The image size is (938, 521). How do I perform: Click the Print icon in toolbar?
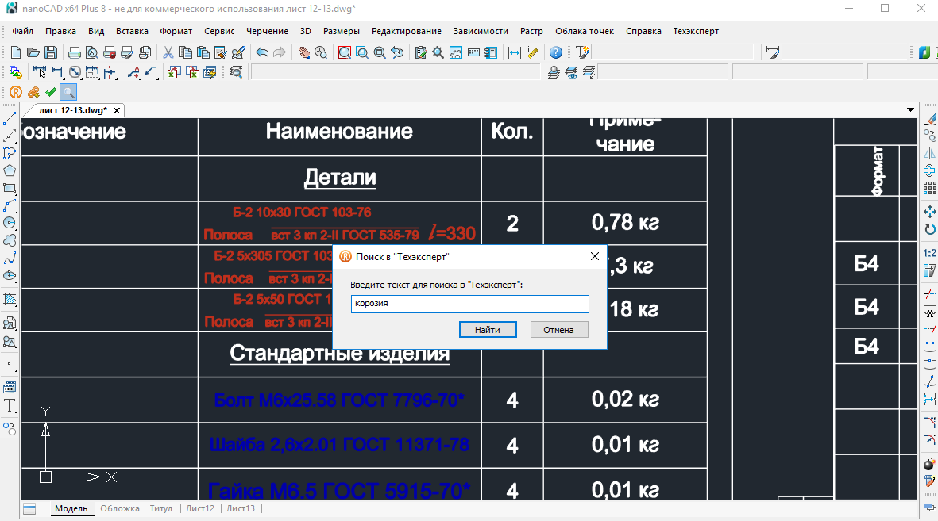point(74,53)
